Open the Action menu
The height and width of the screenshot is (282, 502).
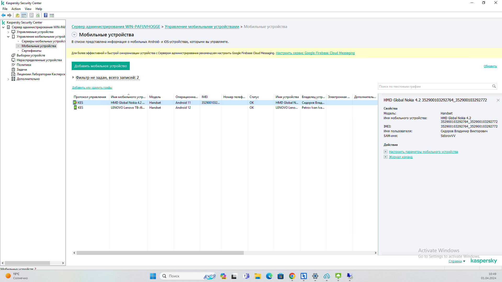(16, 9)
